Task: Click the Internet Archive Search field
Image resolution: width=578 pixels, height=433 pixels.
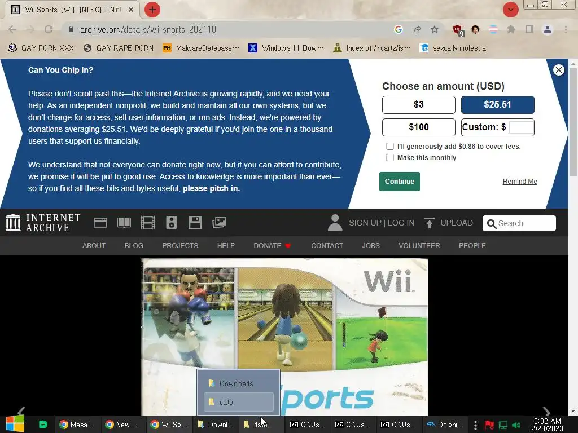Action: 519,223
